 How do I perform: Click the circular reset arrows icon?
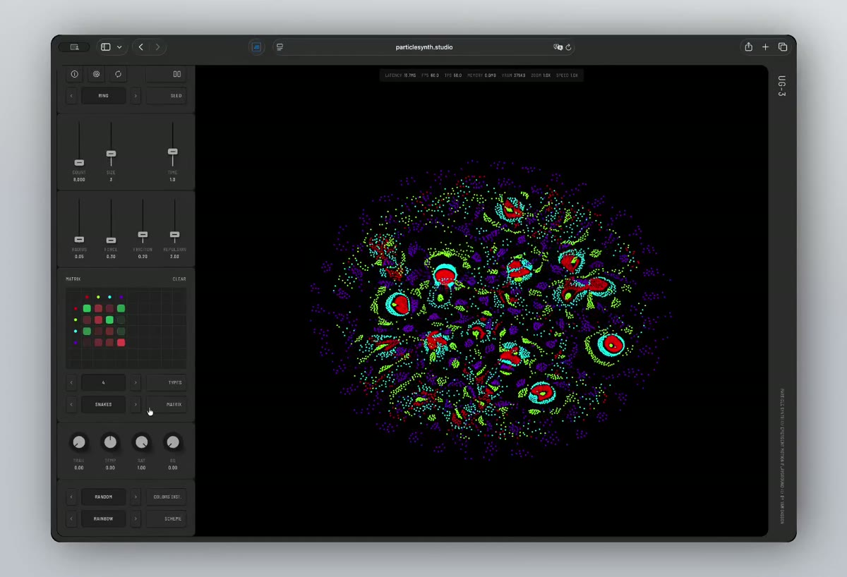118,74
